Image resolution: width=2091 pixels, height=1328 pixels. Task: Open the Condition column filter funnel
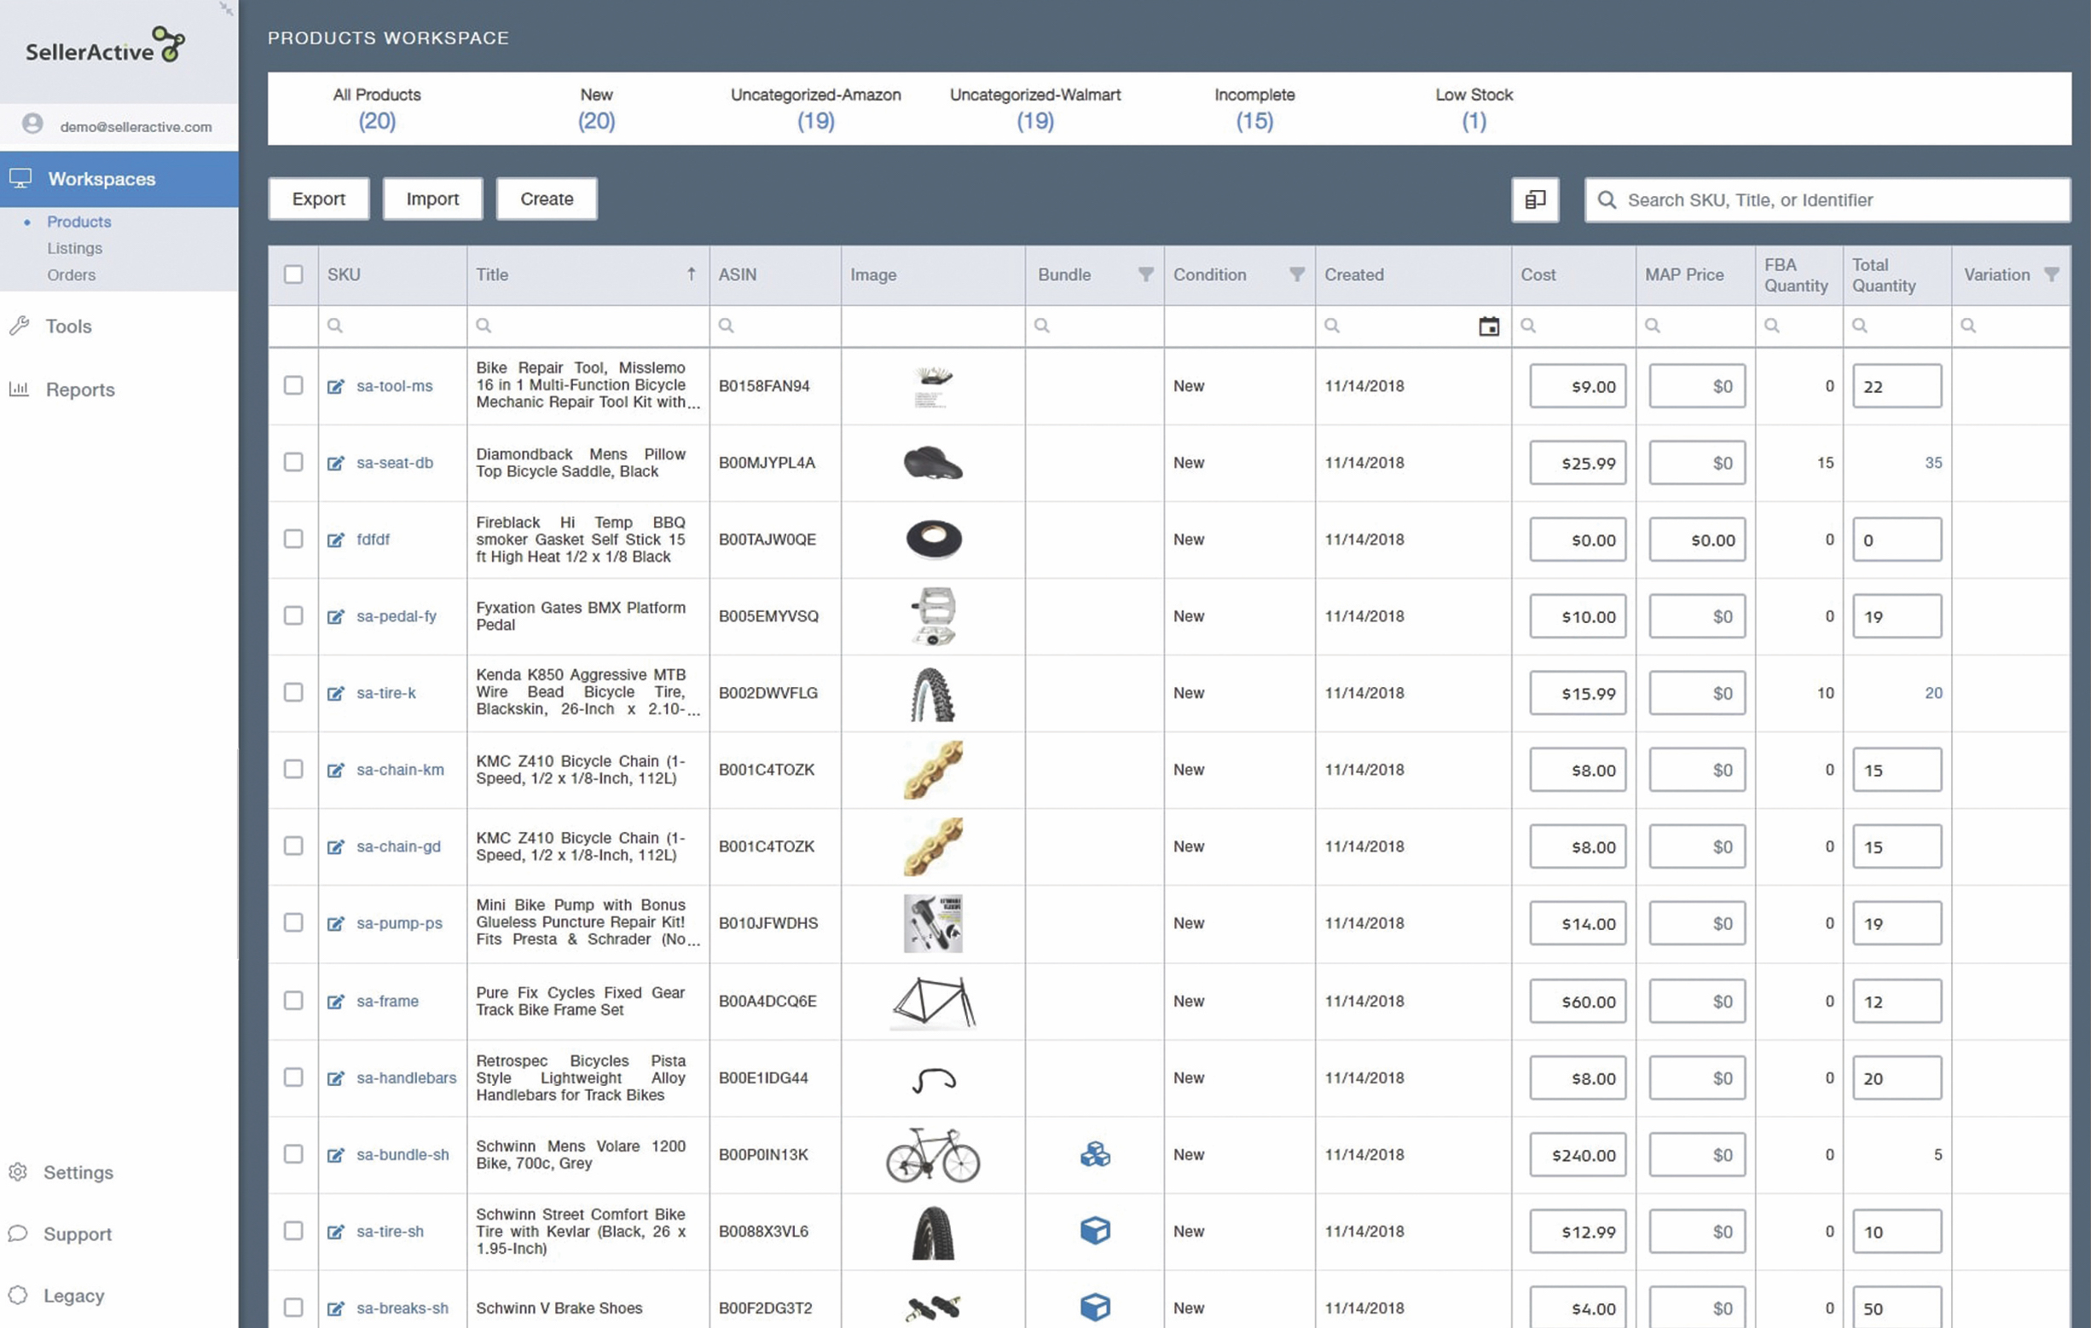pos(1296,274)
